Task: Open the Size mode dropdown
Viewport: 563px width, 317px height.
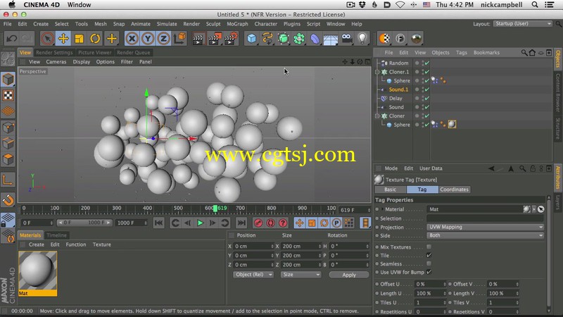Action: (x=301, y=275)
